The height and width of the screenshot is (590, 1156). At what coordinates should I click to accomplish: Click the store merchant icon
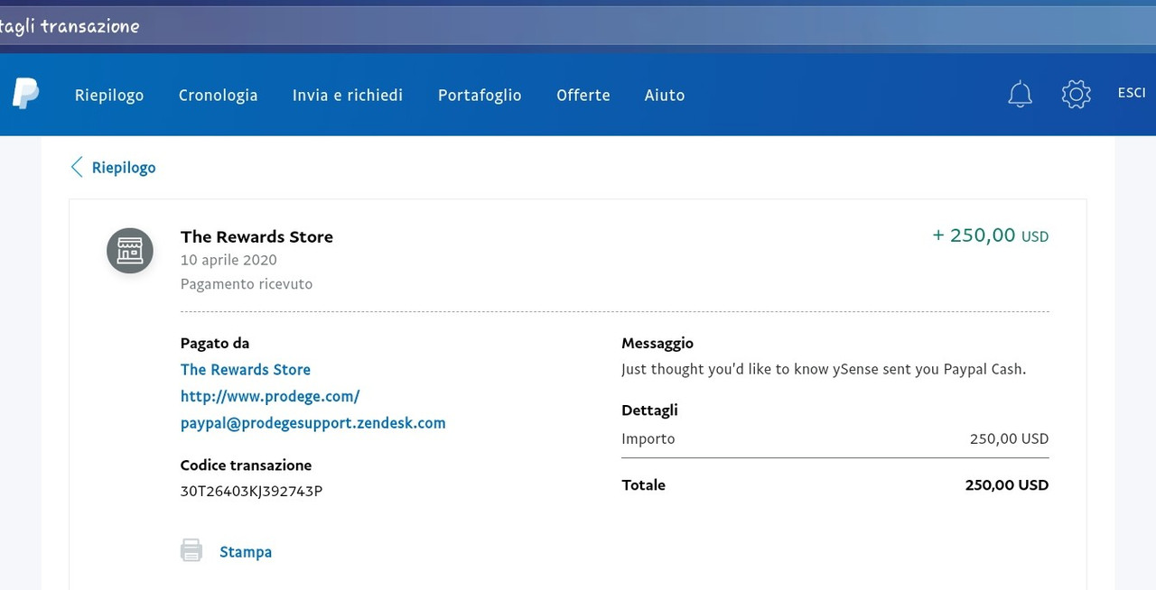[130, 251]
